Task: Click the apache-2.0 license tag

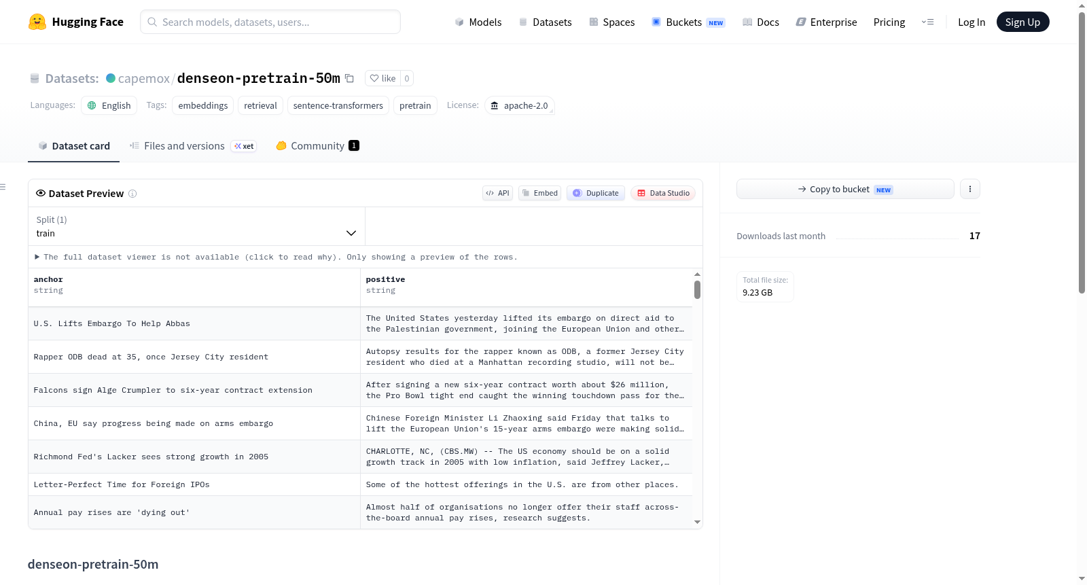Action: [520, 105]
